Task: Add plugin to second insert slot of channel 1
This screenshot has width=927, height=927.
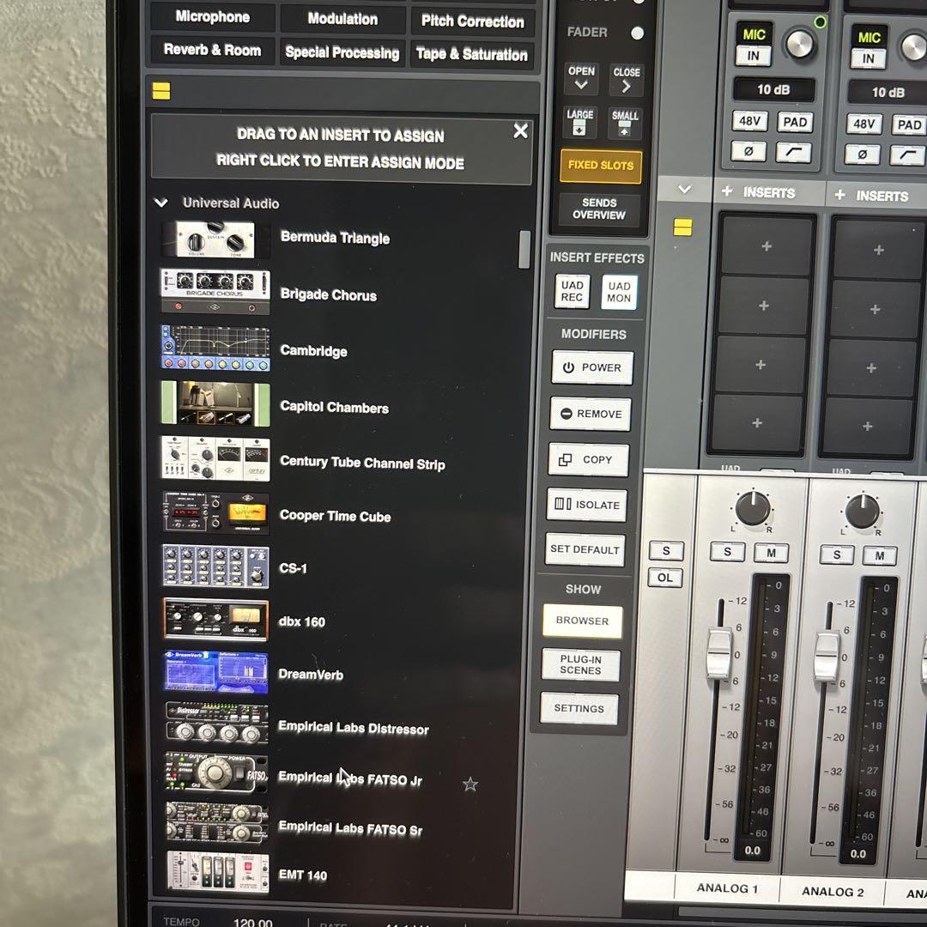Action: 763,306
